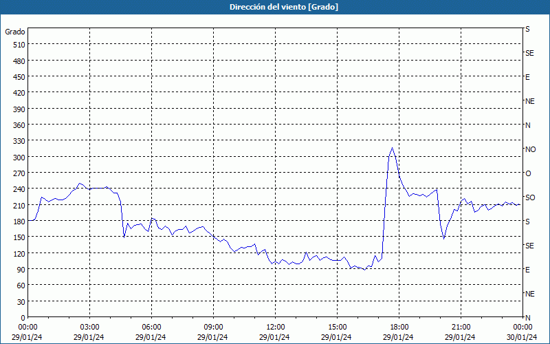Image resolution: width=550 pixels, height=344 pixels.
Task: Select the 12:00 time axis label
Action: 275,327
